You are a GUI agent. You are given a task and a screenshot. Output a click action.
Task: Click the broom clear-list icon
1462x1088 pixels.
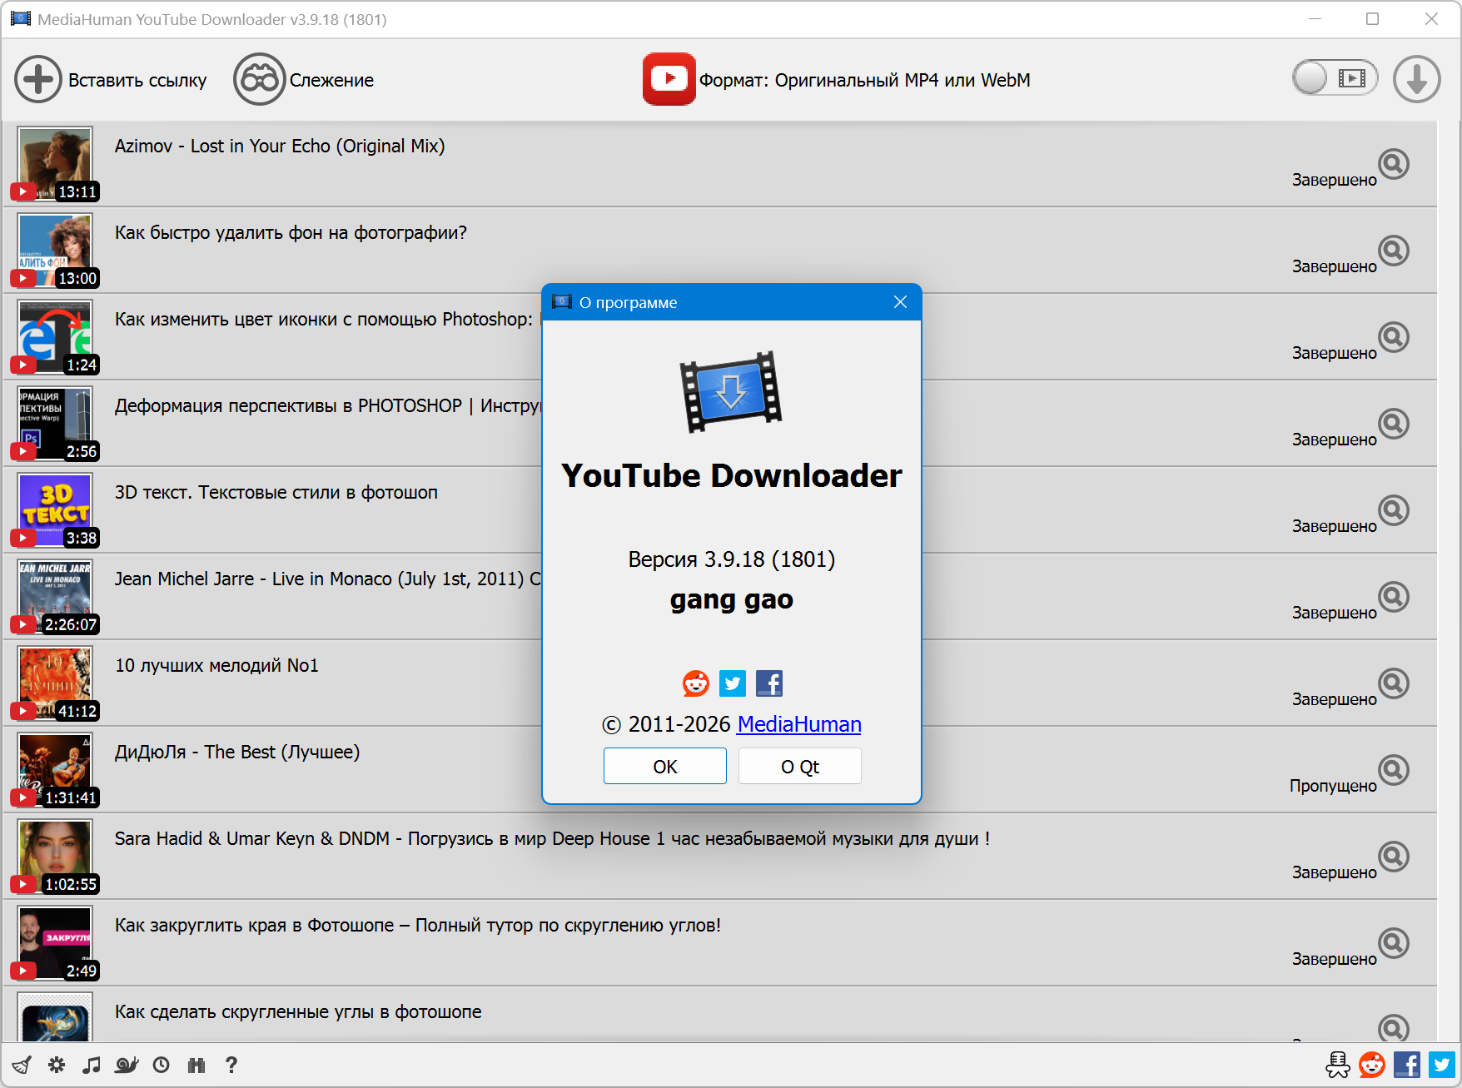pos(22,1065)
